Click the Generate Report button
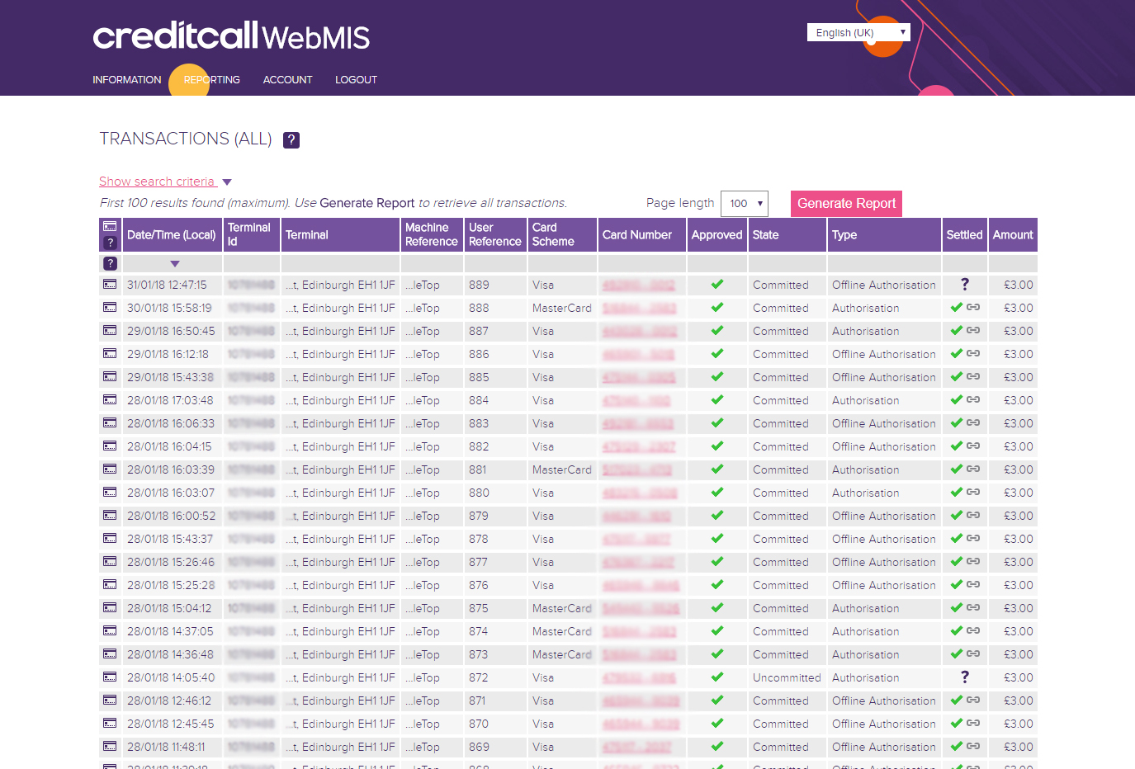The width and height of the screenshot is (1135, 769). coord(846,203)
